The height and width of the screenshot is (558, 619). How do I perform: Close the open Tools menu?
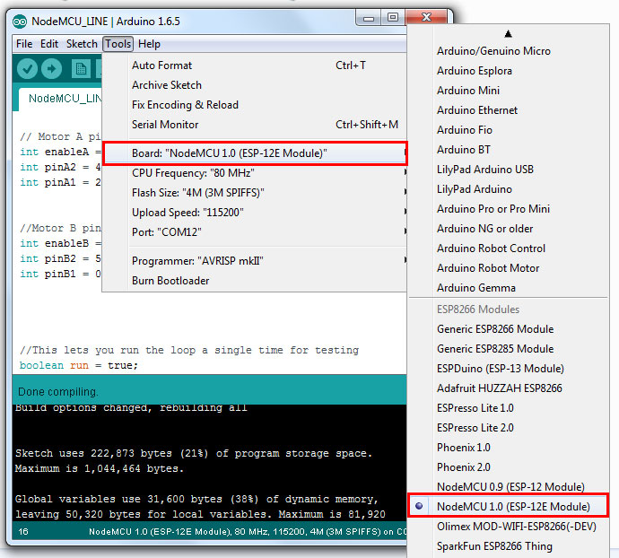pyautogui.click(x=118, y=44)
